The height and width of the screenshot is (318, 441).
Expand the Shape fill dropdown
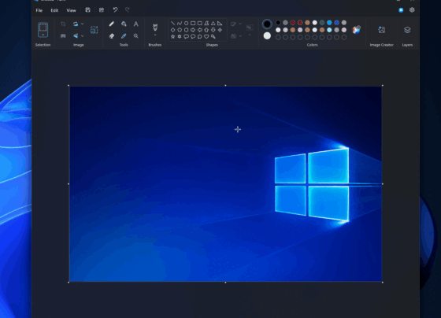(x=240, y=36)
